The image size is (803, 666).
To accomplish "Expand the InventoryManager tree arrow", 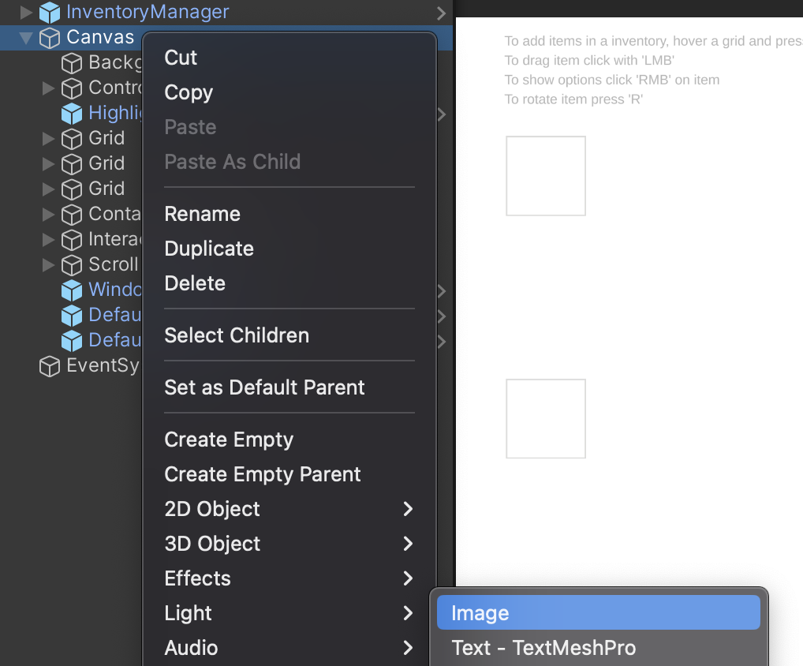I will point(25,12).
